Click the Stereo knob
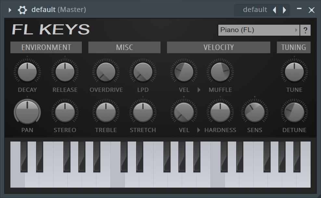Viewport: 321px width, 198px height. (65, 112)
